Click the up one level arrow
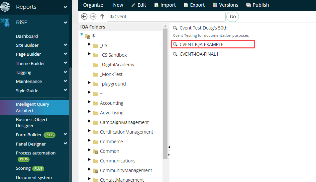 tap(102, 17)
